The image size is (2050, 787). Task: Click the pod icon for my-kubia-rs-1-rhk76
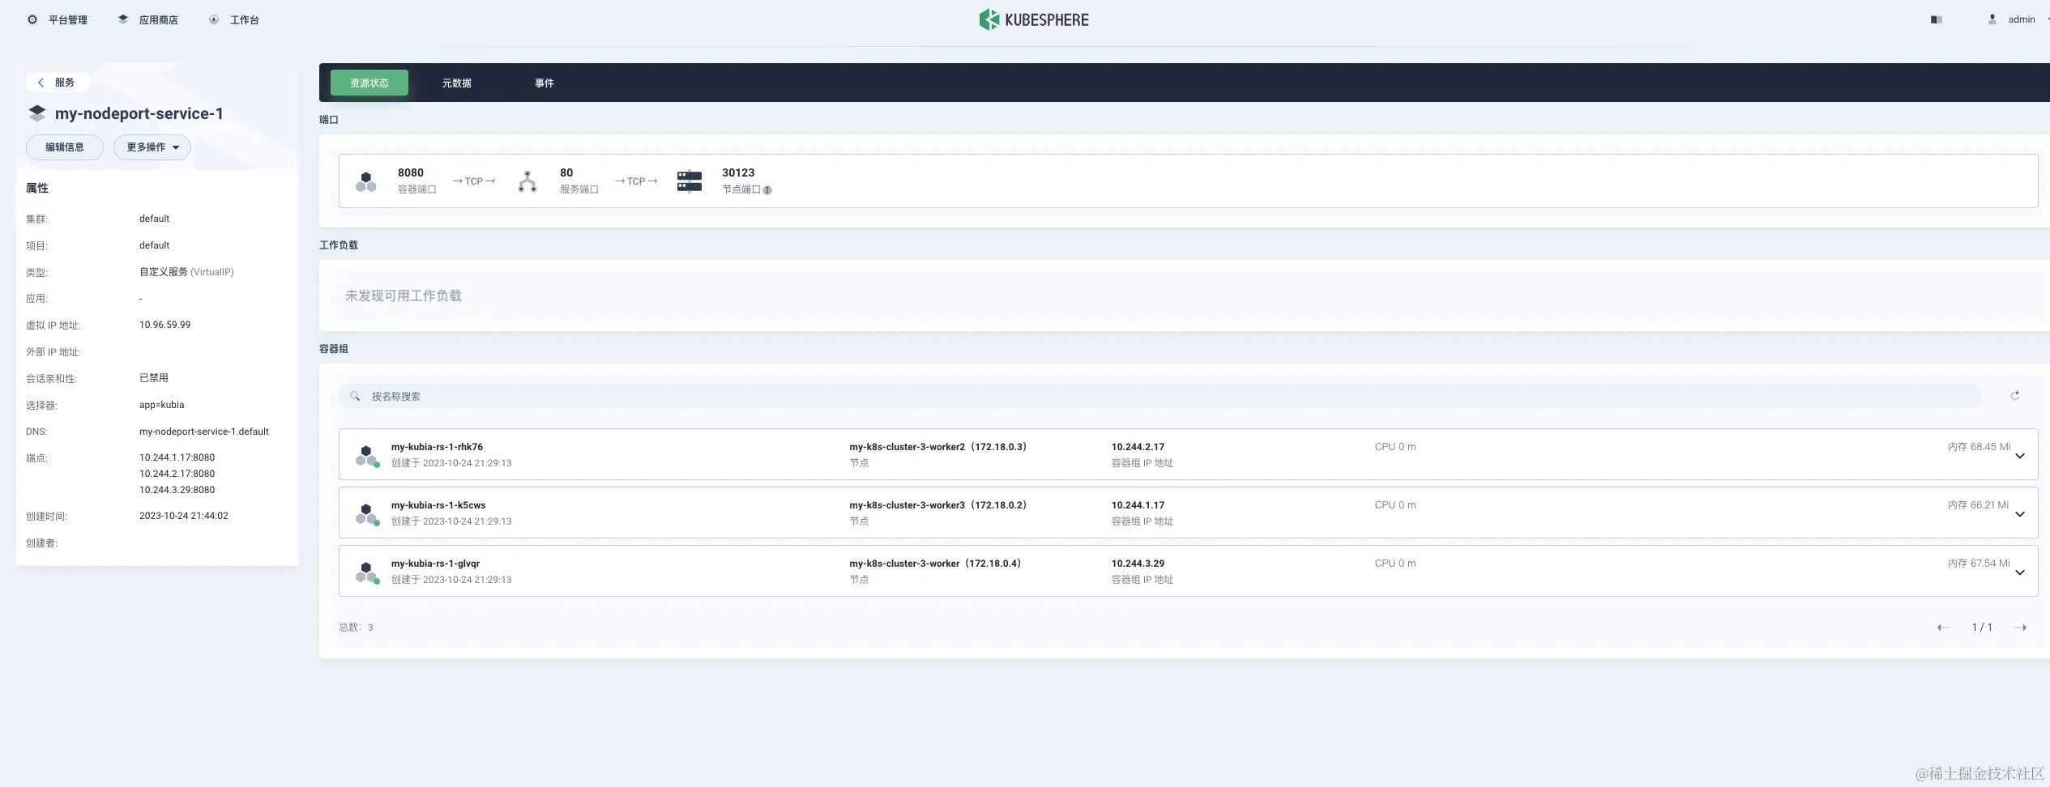click(x=367, y=456)
